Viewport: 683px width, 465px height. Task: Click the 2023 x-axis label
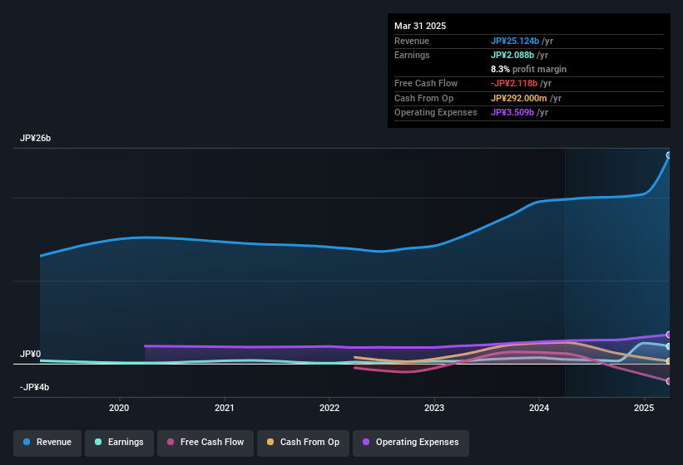point(434,408)
